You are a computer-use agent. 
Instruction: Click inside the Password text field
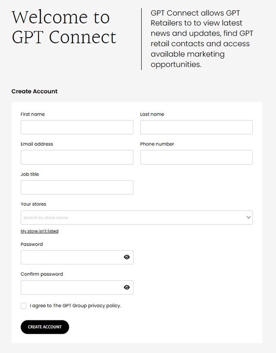pyautogui.click(x=71, y=258)
